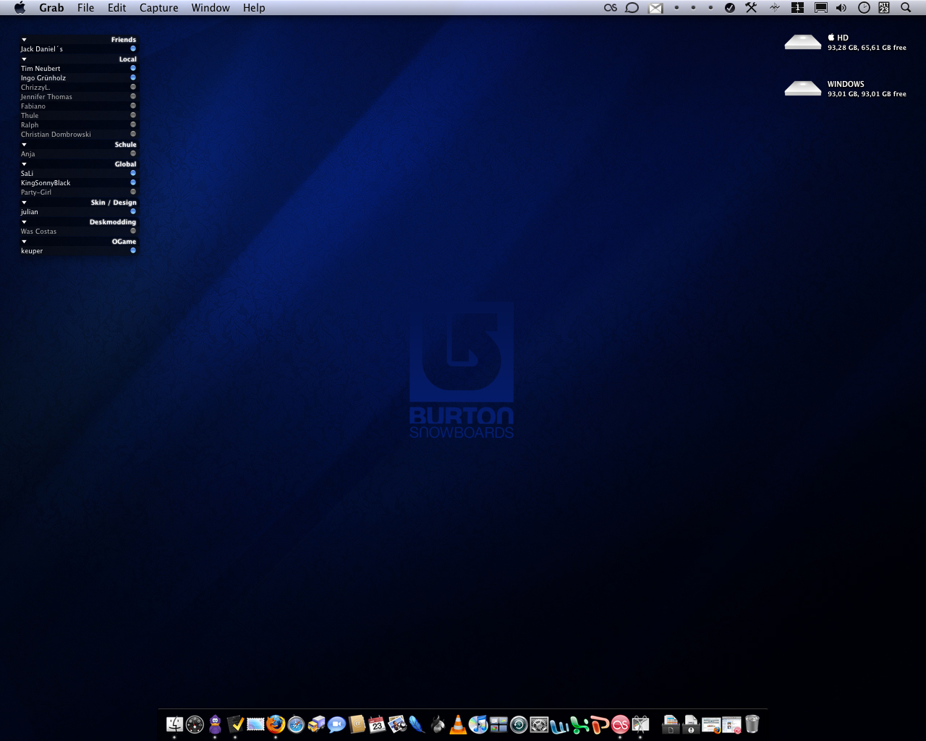926x741 pixels.
Task: Open Spotlight search magnifier
Action: [906, 8]
